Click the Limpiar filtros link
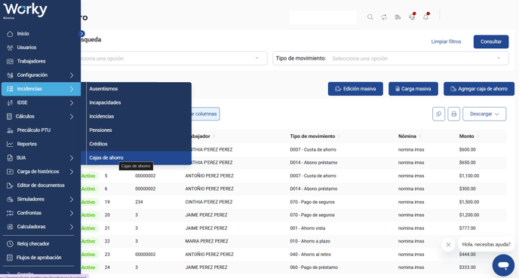Image resolution: width=519 pixels, height=278 pixels. click(446, 41)
